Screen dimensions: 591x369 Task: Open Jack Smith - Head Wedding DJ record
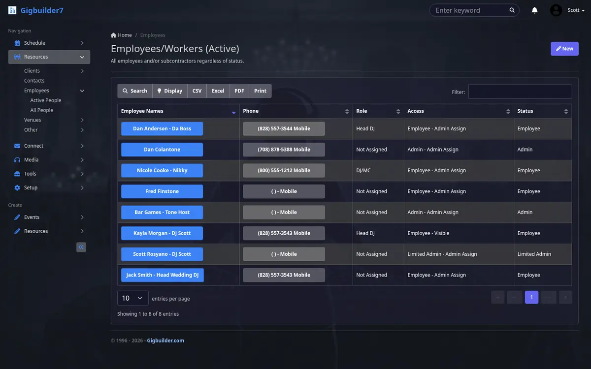[163, 275]
